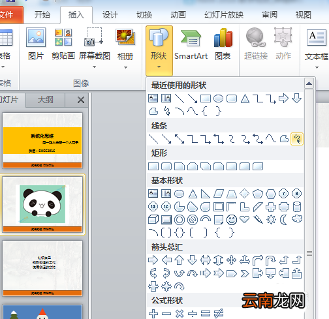Click the shapes gallery scrollbar grip

pyautogui.click(x=309, y=253)
